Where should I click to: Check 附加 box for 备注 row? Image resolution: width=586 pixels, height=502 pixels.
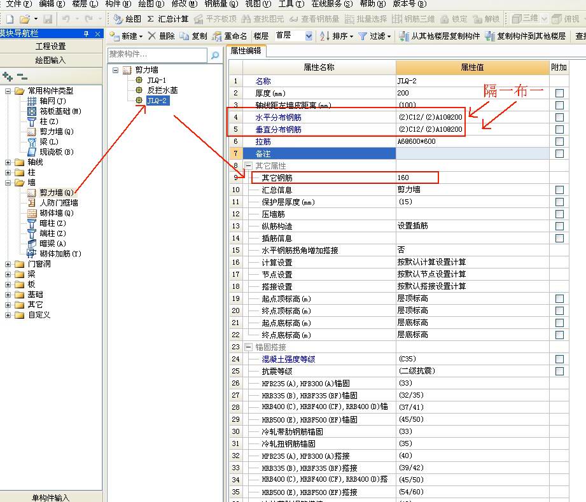[559, 153]
